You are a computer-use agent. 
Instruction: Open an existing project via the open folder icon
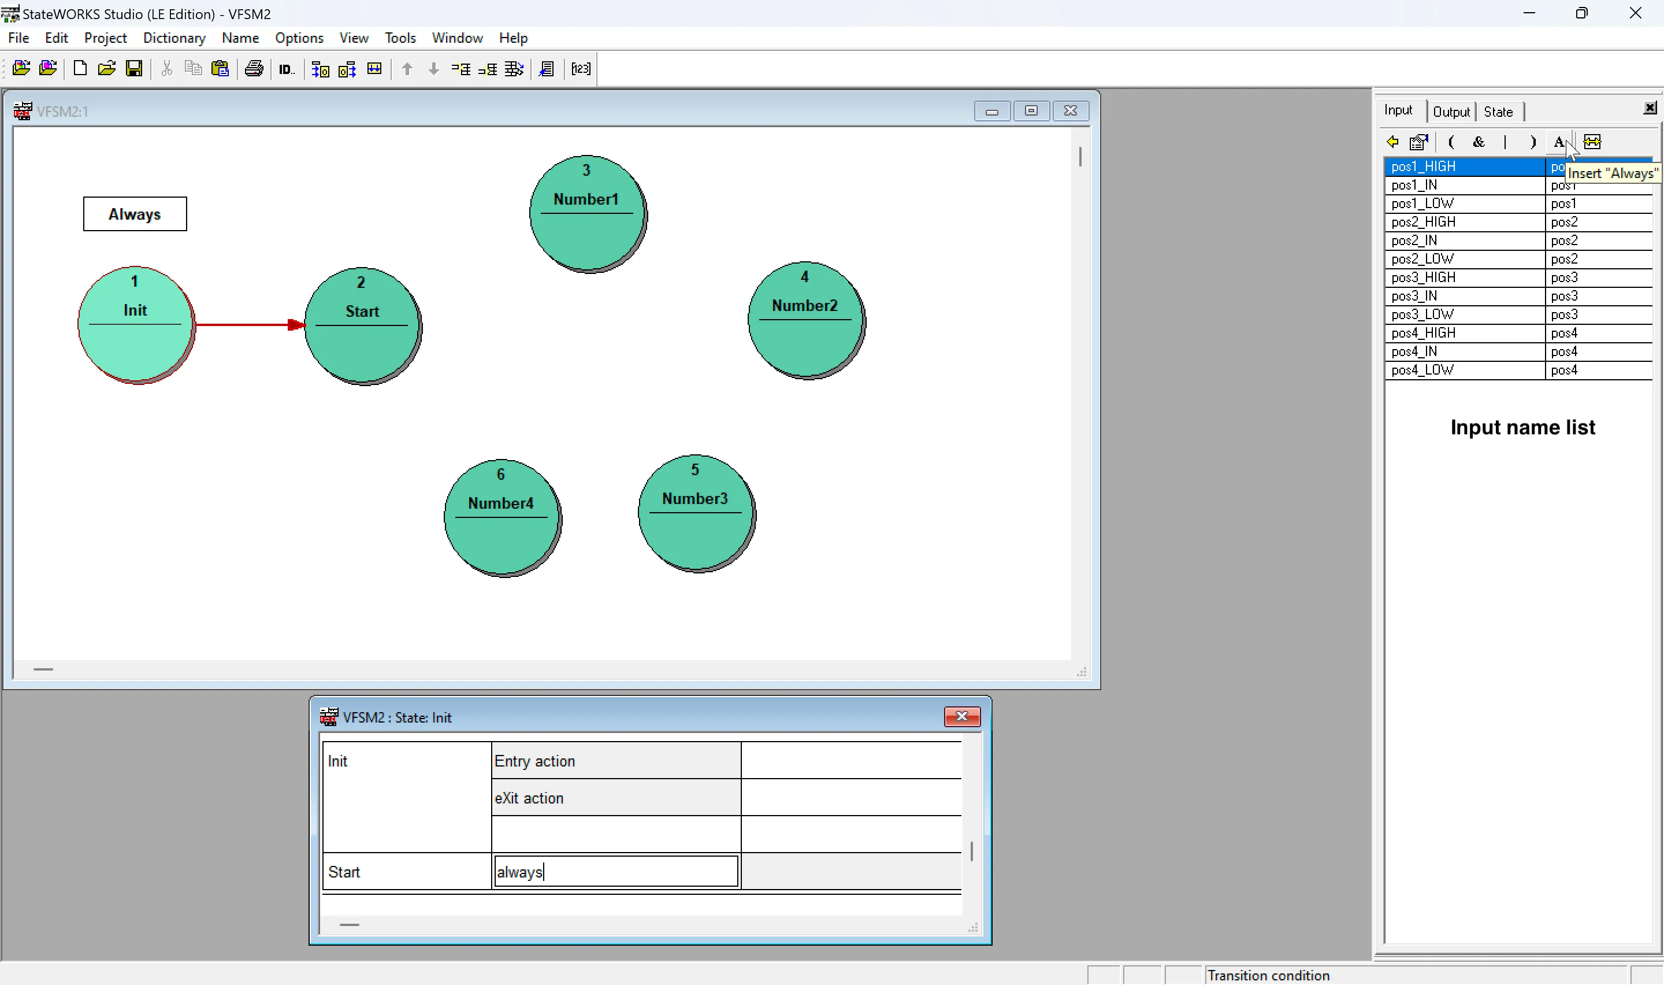[107, 68]
